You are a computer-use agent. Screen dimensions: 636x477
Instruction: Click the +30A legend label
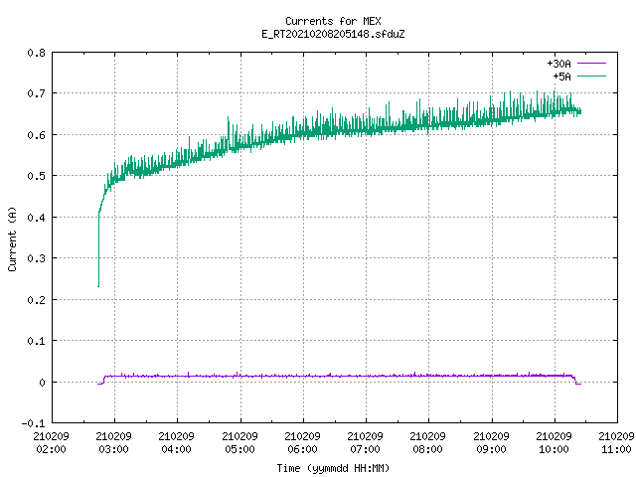(x=558, y=64)
